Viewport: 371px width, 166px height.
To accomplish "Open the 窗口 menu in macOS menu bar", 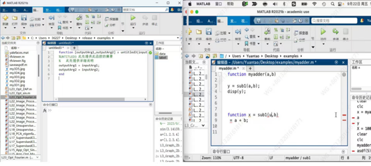I will [x=218, y=4].
